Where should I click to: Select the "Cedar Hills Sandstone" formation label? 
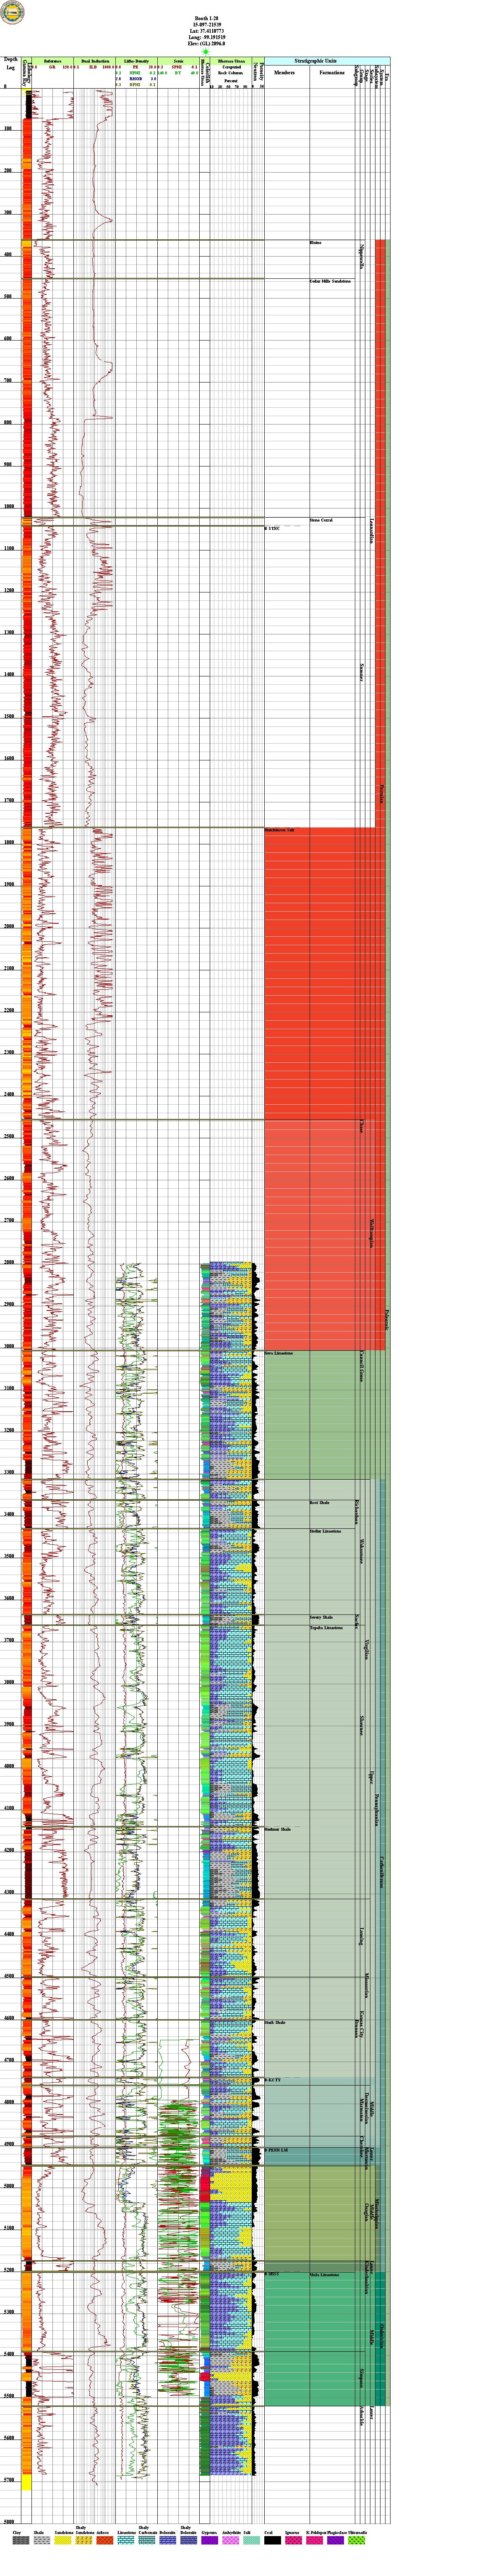pyautogui.click(x=330, y=281)
